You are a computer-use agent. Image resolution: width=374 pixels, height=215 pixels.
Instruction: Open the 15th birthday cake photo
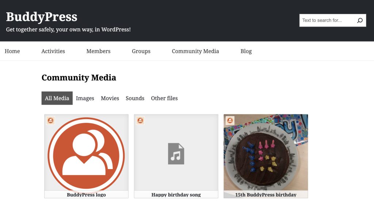point(266,152)
